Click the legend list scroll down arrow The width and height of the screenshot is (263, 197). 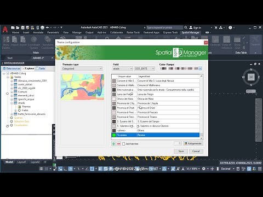201,138
